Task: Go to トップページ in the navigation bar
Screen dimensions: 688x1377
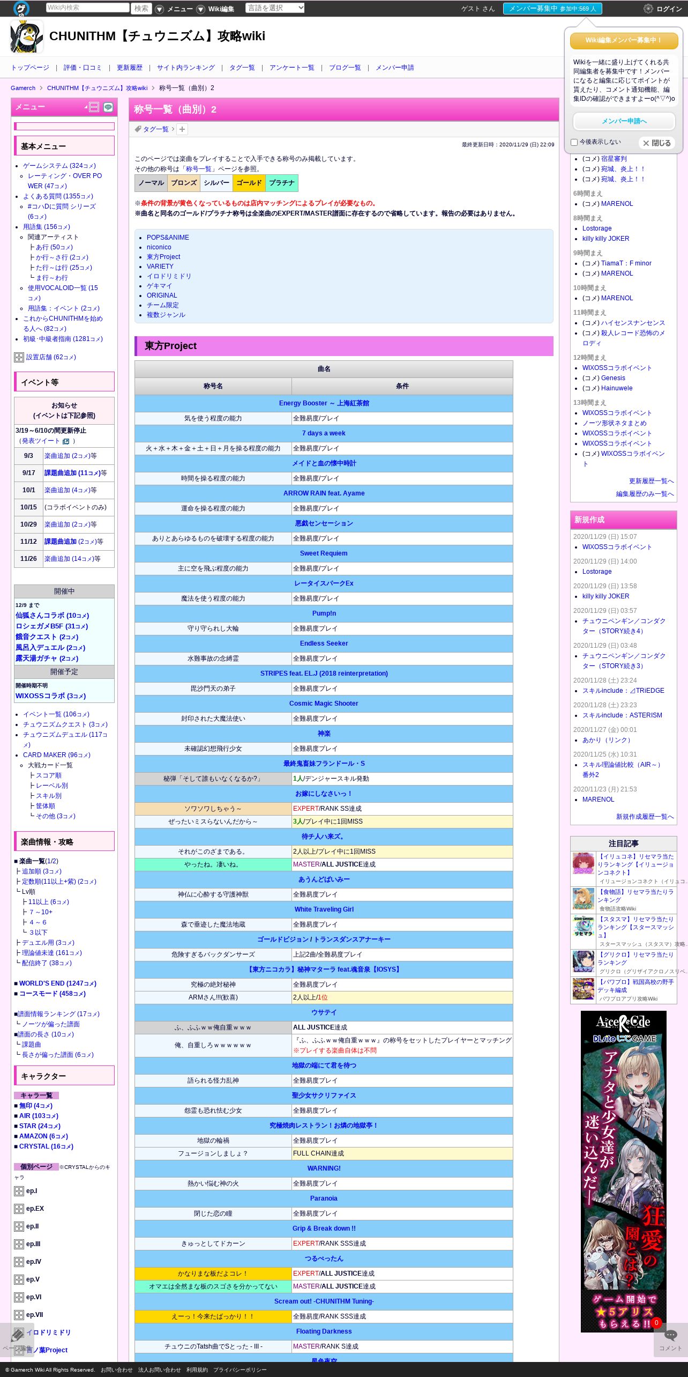Action: [x=30, y=68]
